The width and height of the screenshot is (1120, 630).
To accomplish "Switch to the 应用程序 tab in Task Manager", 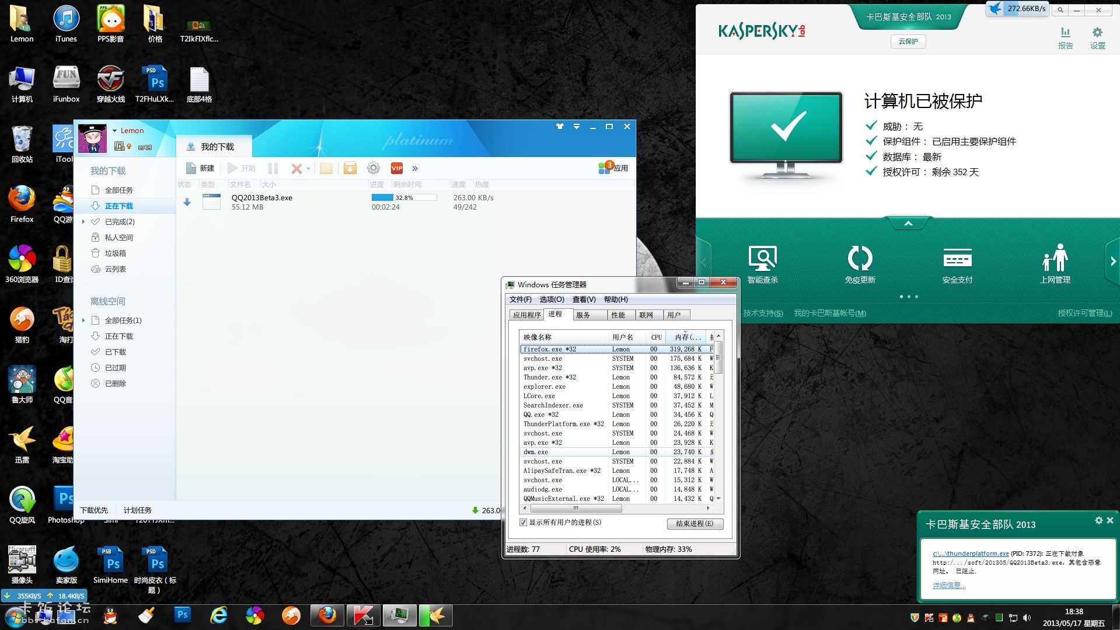I will click(x=526, y=315).
